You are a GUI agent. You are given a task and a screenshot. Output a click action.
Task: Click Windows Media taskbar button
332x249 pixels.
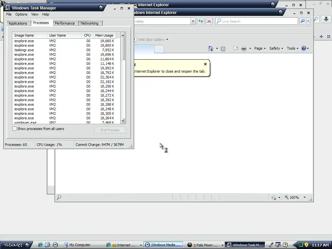[x=163, y=245]
